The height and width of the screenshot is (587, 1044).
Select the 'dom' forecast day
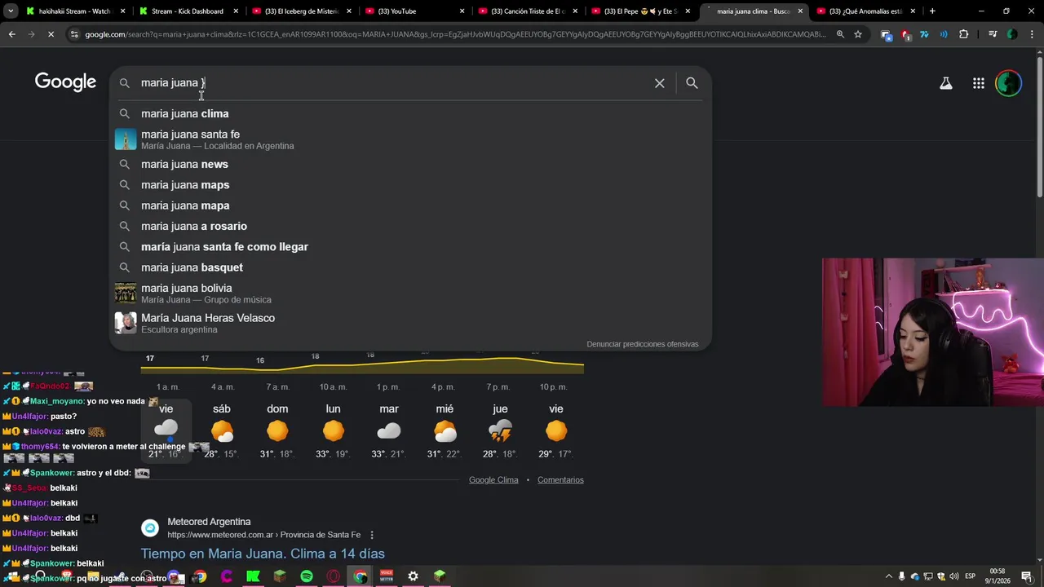277,430
